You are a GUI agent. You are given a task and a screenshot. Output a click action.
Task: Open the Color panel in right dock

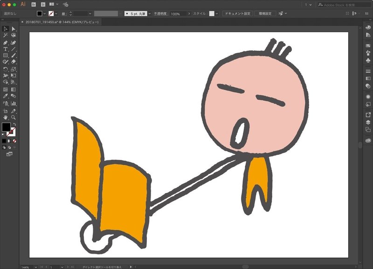368,28
